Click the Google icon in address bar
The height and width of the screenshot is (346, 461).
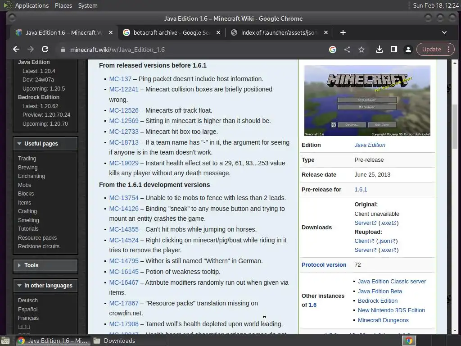333,50
